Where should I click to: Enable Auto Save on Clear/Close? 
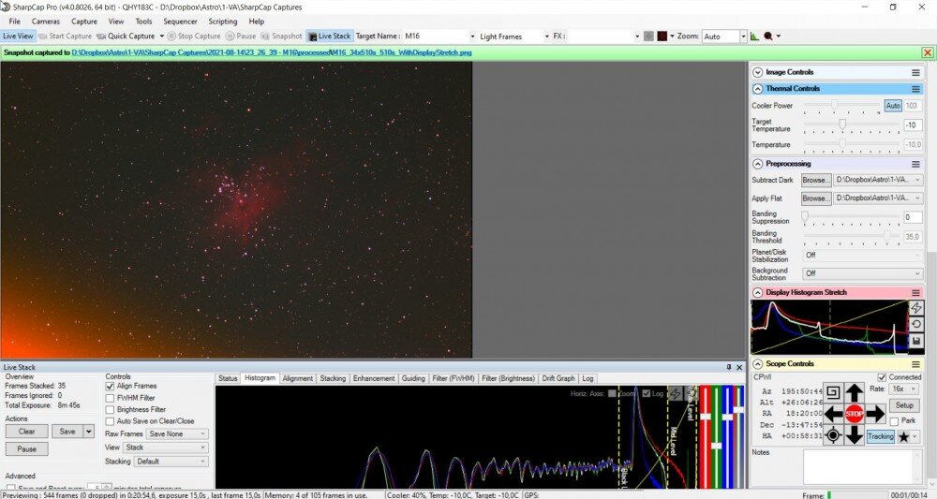pos(110,420)
